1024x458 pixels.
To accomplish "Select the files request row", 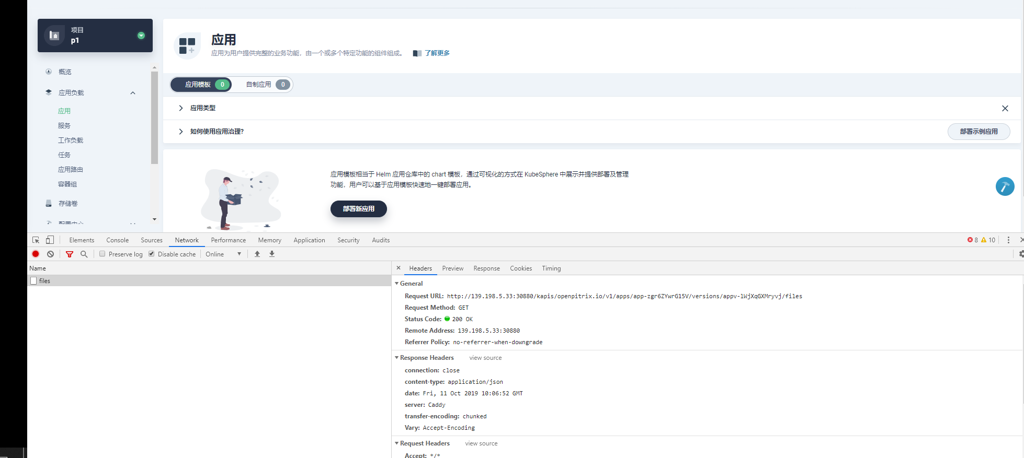I will [x=209, y=281].
